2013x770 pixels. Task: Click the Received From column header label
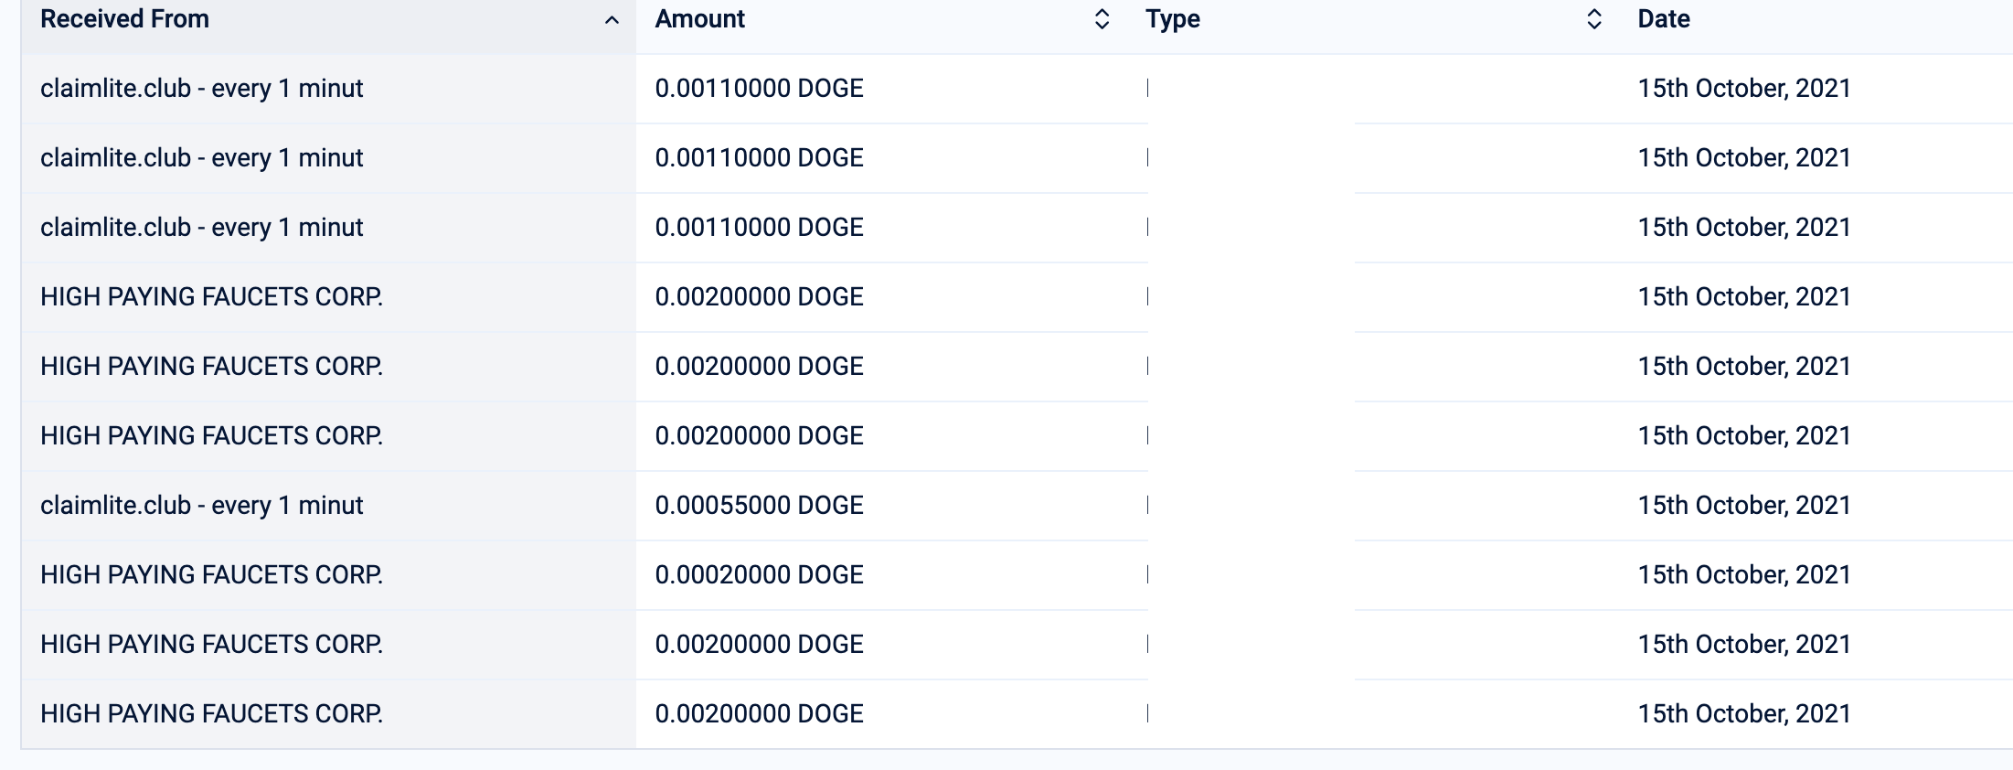125,19
